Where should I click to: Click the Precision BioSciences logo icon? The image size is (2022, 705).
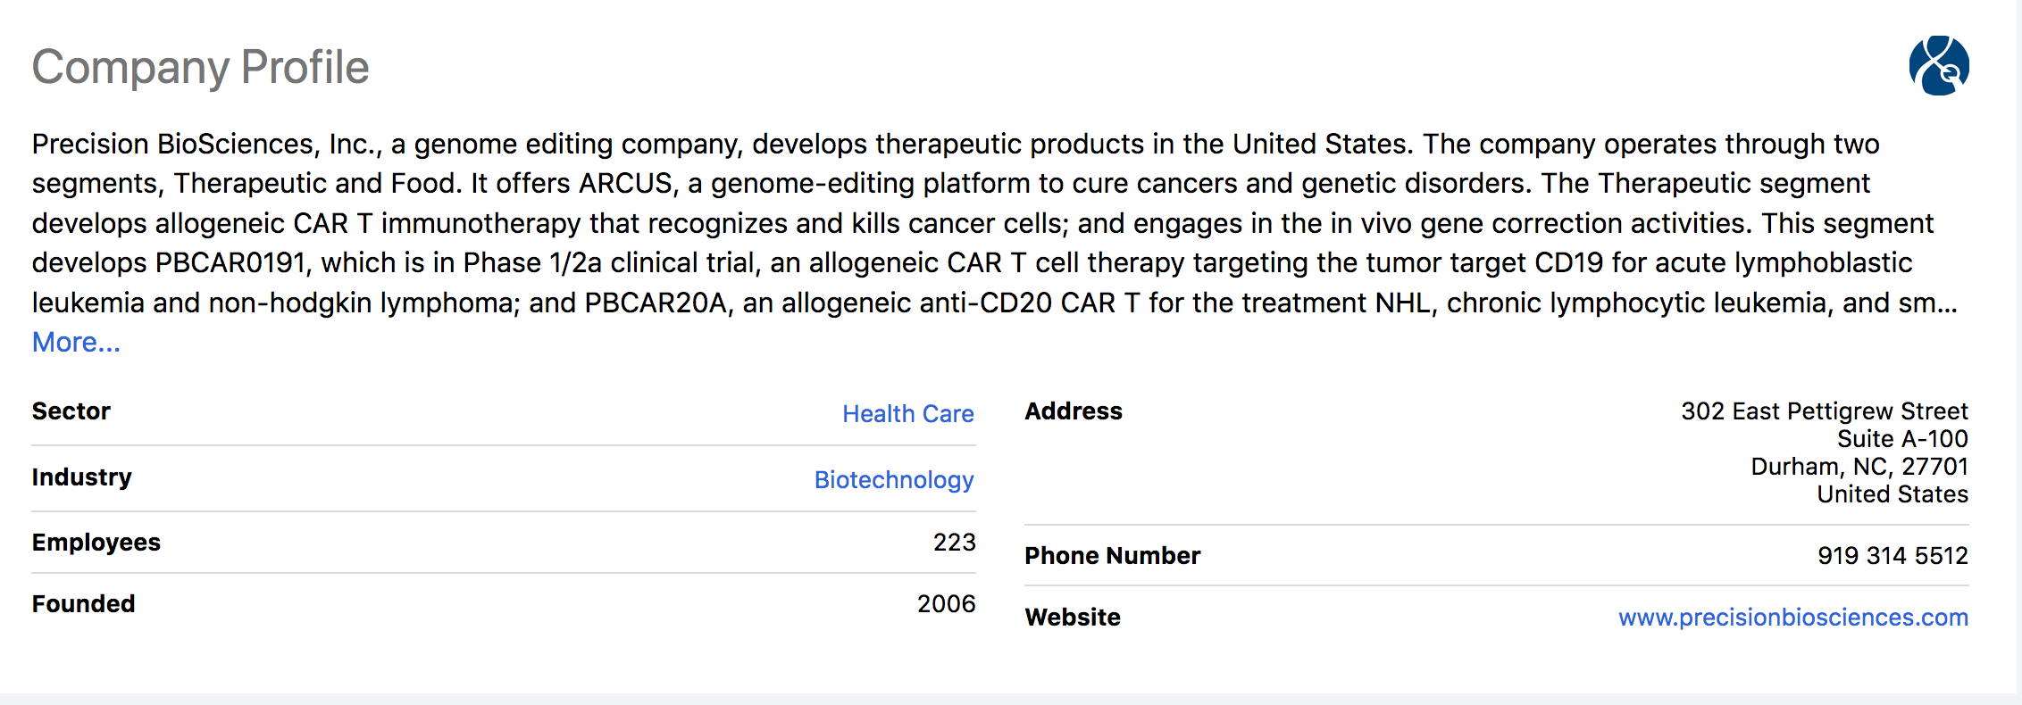(1939, 65)
